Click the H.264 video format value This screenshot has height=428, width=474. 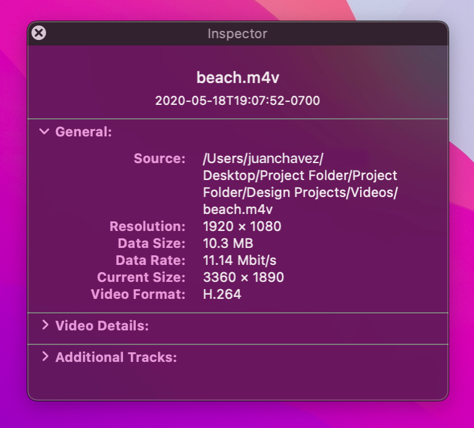coord(222,294)
